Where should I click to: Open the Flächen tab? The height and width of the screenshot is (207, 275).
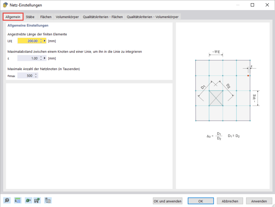coord(46,17)
